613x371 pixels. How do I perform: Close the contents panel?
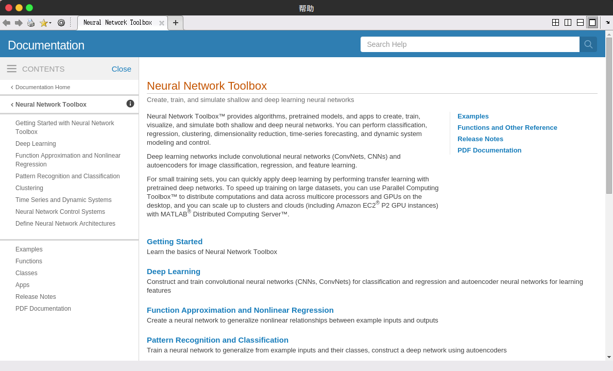tap(122, 69)
